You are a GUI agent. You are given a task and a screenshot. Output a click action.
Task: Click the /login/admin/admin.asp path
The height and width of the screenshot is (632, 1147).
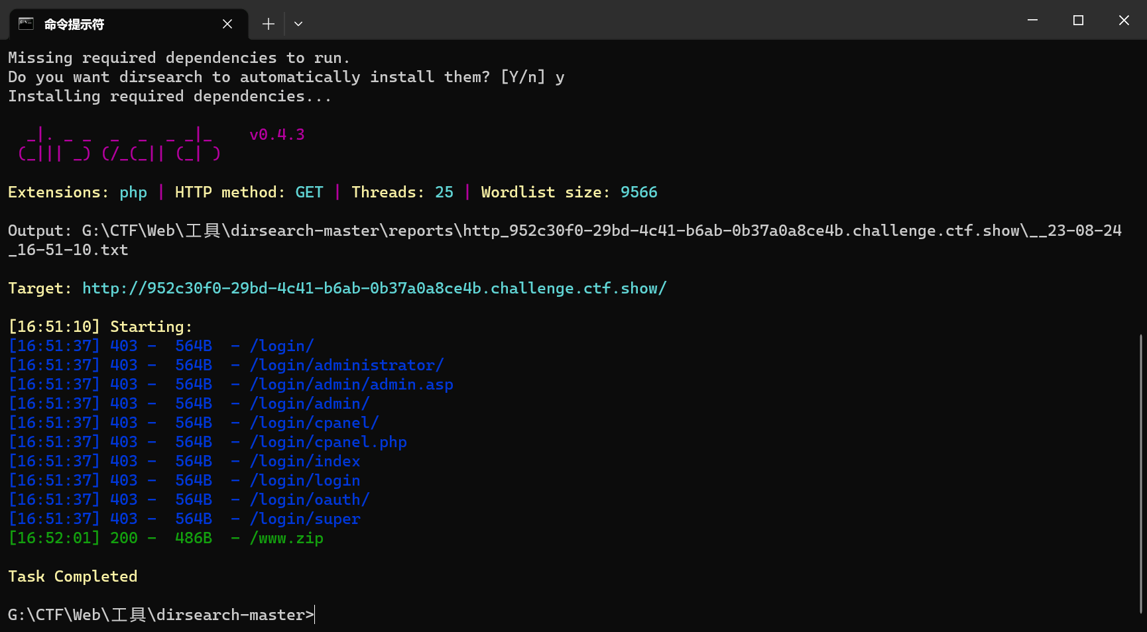click(x=351, y=384)
